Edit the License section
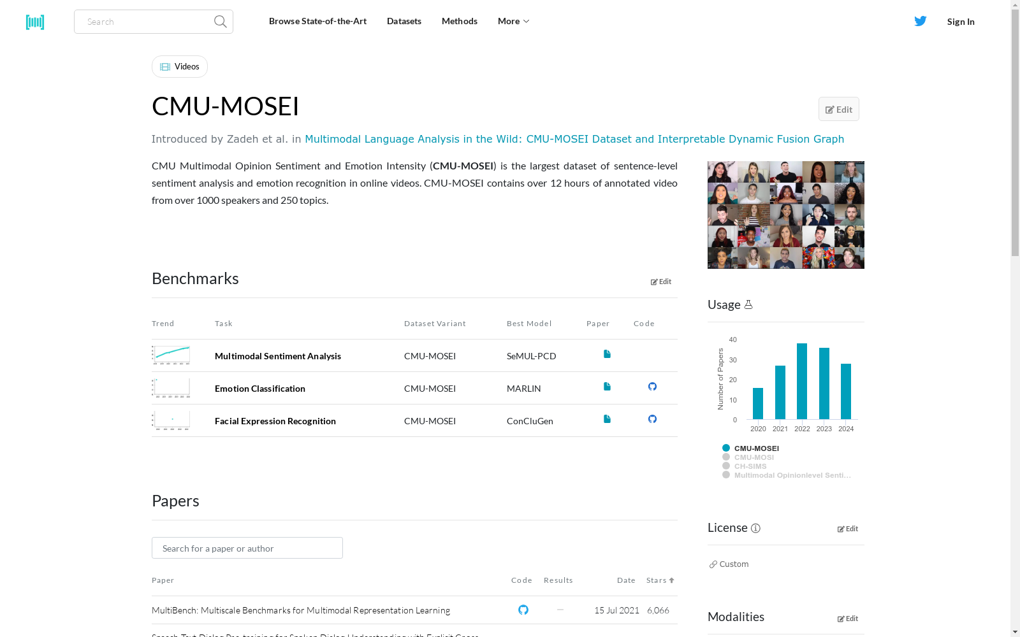 [x=848, y=529]
